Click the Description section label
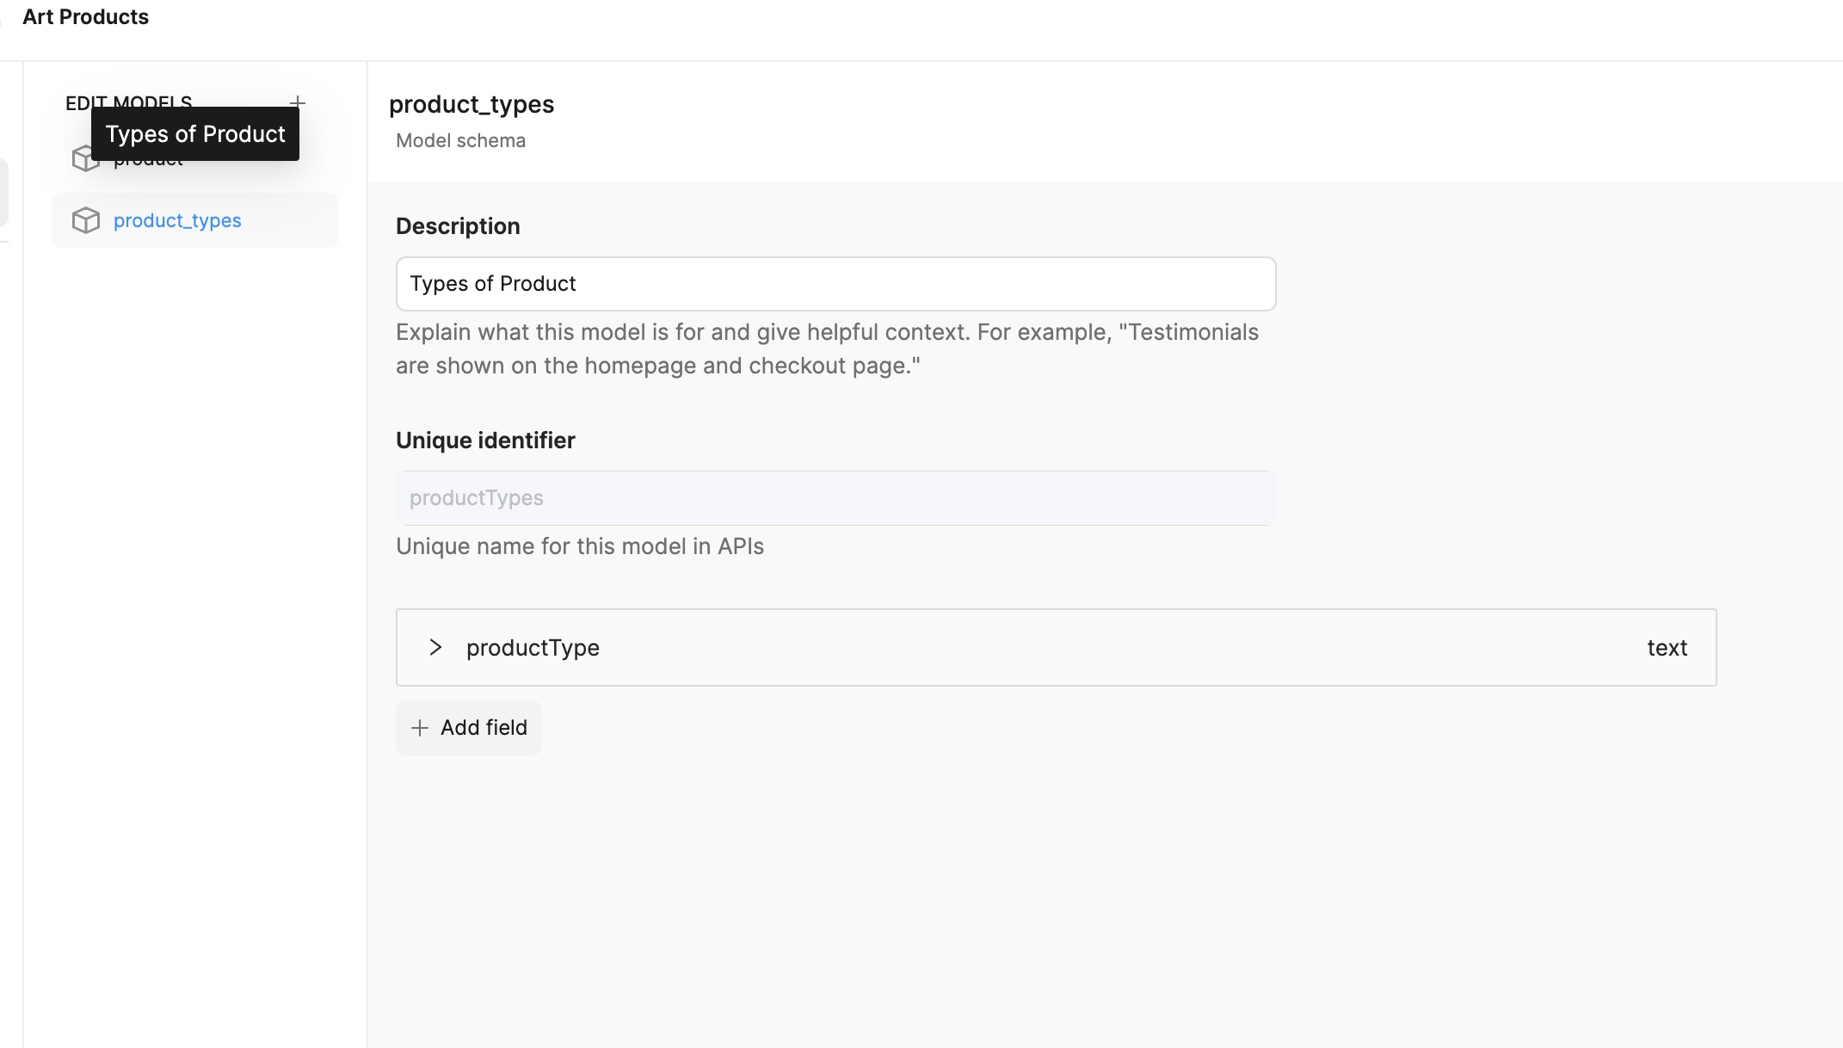The height and width of the screenshot is (1048, 1843). coord(458,226)
